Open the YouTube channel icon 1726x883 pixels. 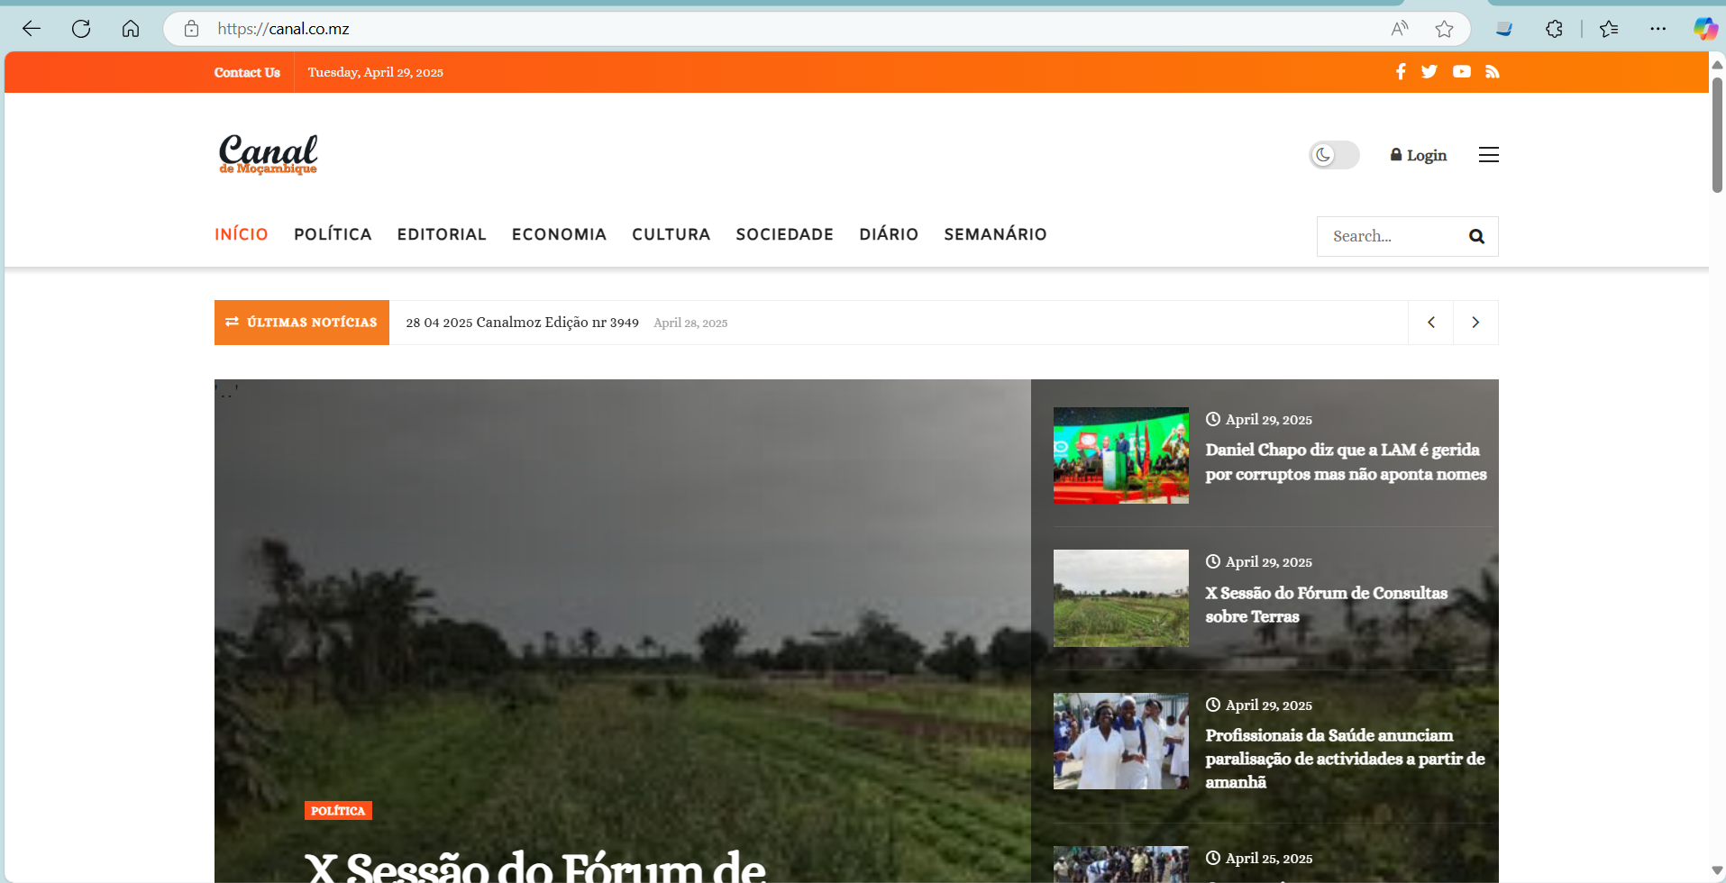tap(1462, 71)
